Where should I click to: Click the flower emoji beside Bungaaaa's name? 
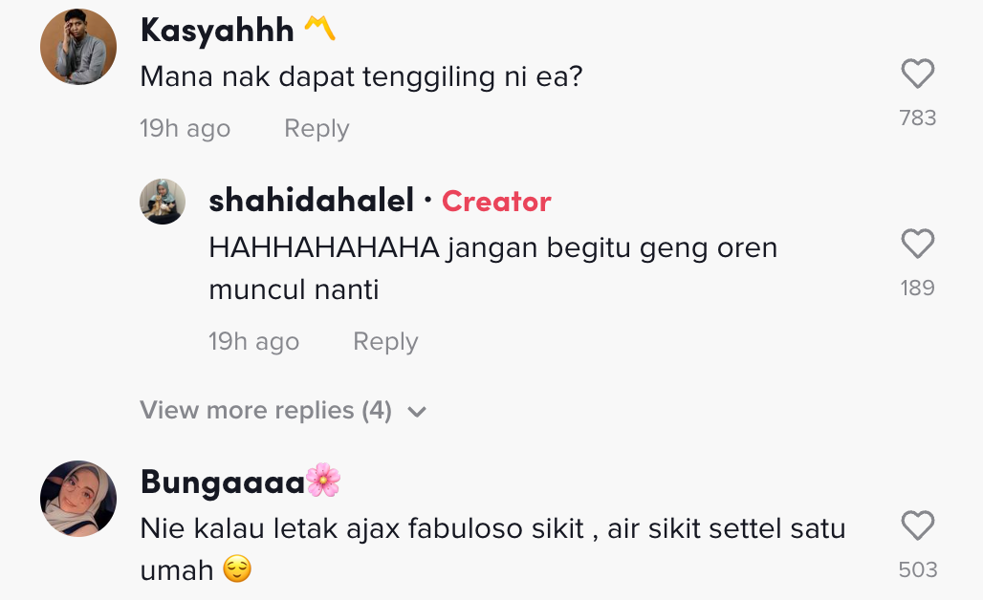(323, 481)
